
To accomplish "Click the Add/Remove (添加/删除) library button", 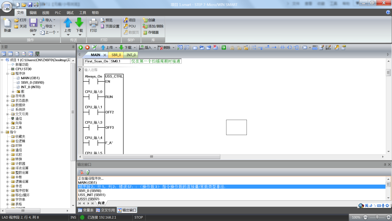I will 153,26.
